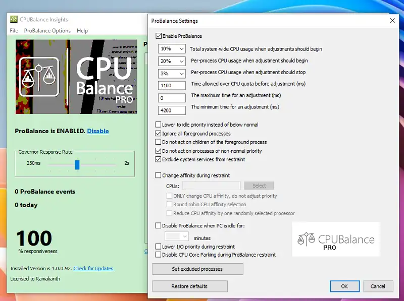Viewport: 404px width, 301px height.
Task: Expand the per-process CPU usage begin dropdown
Action: 172,61
